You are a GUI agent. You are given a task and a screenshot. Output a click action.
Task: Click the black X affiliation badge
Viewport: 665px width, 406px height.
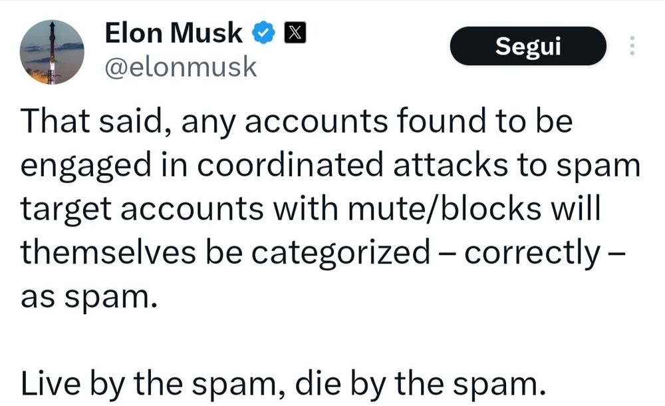[x=295, y=33]
